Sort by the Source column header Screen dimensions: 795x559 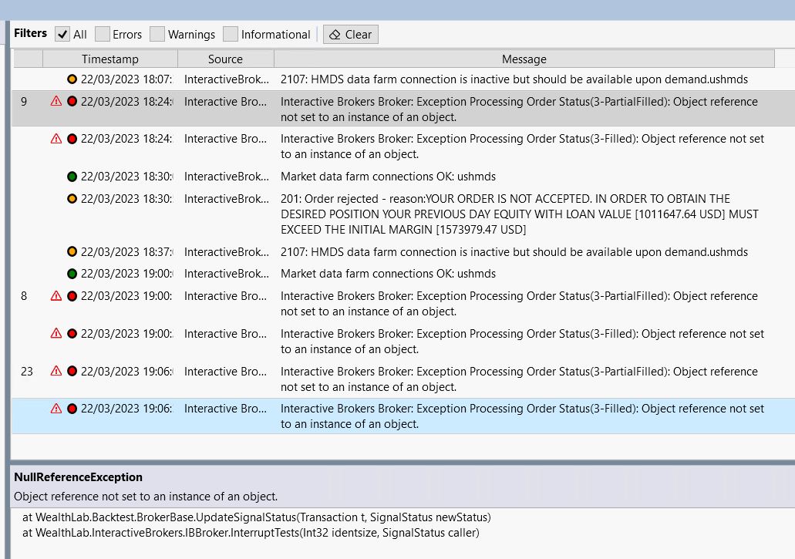tap(225, 59)
